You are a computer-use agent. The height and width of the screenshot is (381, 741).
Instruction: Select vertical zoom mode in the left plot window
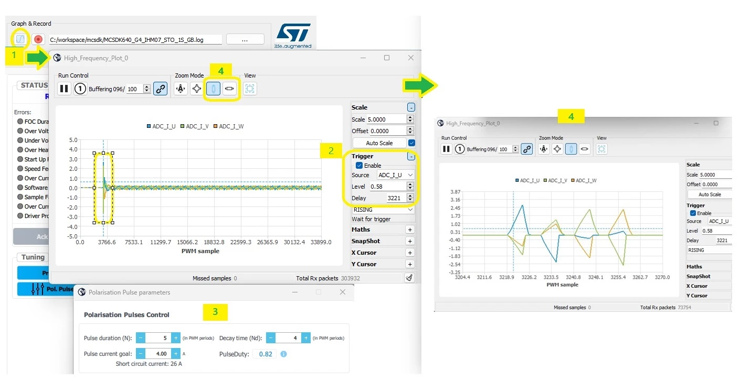214,89
